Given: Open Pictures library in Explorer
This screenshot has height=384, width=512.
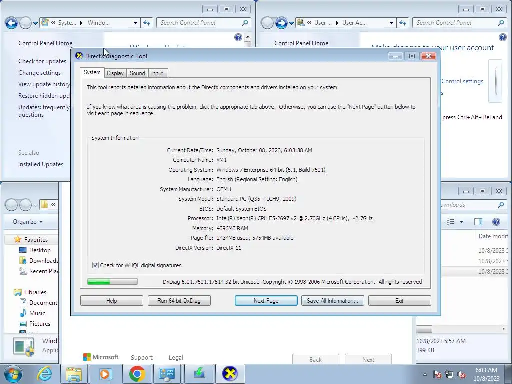Looking at the screenshot, I should click(40, 323).
